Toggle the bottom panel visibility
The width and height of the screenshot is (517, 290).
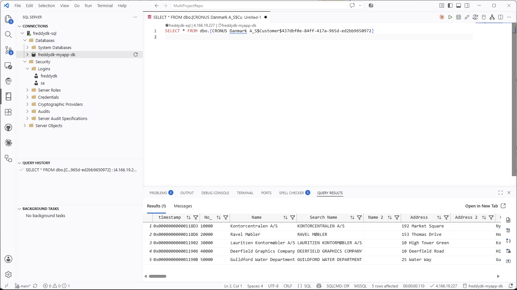coord(459,5)
